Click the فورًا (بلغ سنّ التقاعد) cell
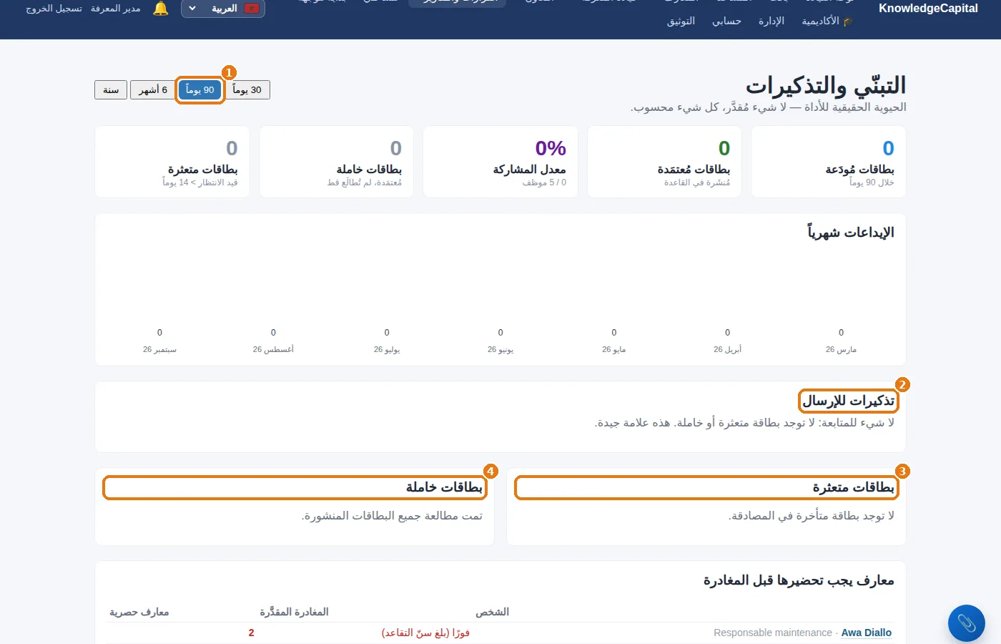This screenshot has width=1001, height=644. click(425, 633)
